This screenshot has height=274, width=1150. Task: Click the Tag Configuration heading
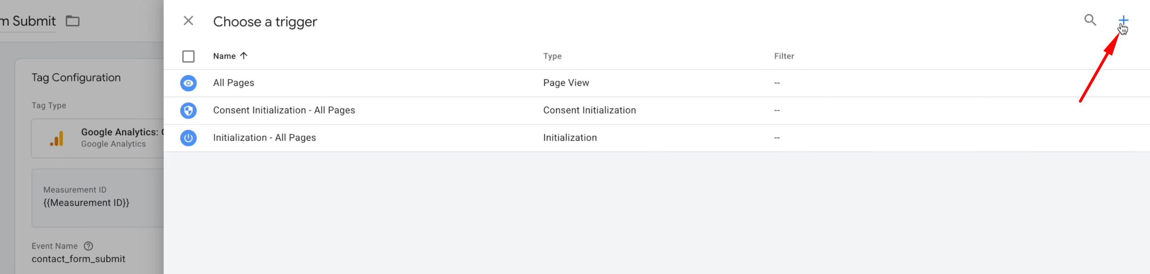(76, 77)
